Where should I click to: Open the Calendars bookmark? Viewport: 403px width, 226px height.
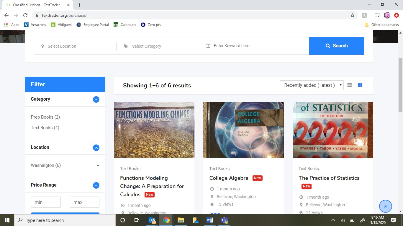click(x=124, y=25)
